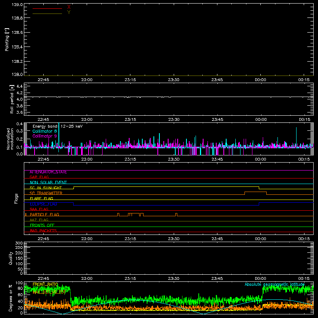The image size is (318, 318).
Task: Click the Roll period axis title
Action: tap(12, 99)
